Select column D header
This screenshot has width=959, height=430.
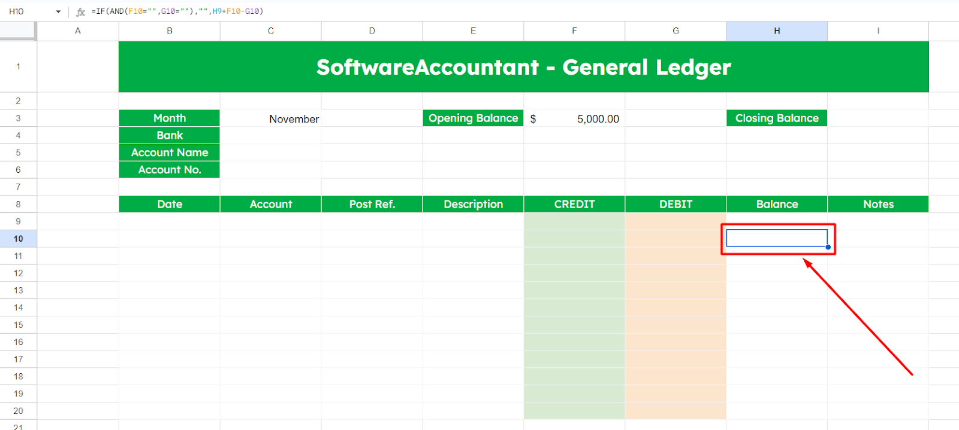(x=372, y=31)
